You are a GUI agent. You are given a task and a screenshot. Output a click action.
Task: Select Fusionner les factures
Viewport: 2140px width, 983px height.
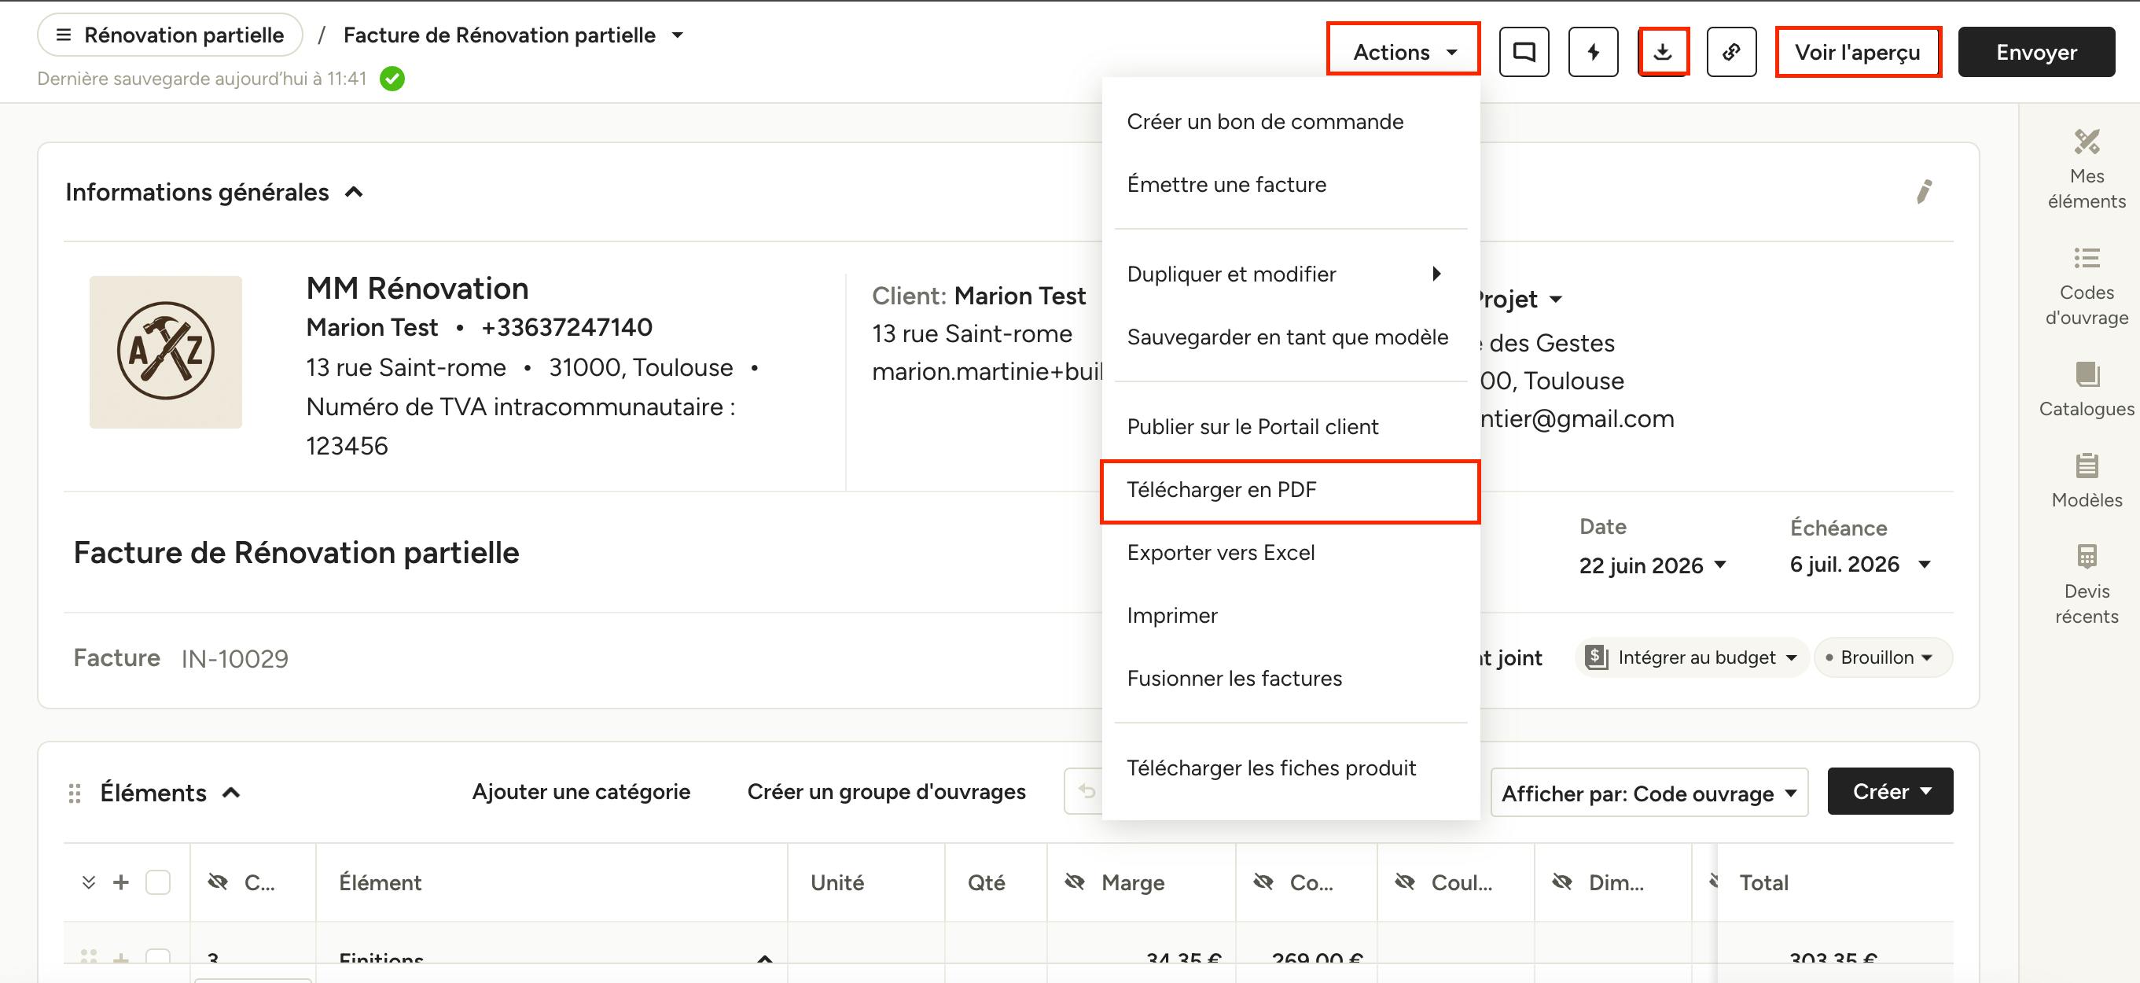click(1290, 679)
